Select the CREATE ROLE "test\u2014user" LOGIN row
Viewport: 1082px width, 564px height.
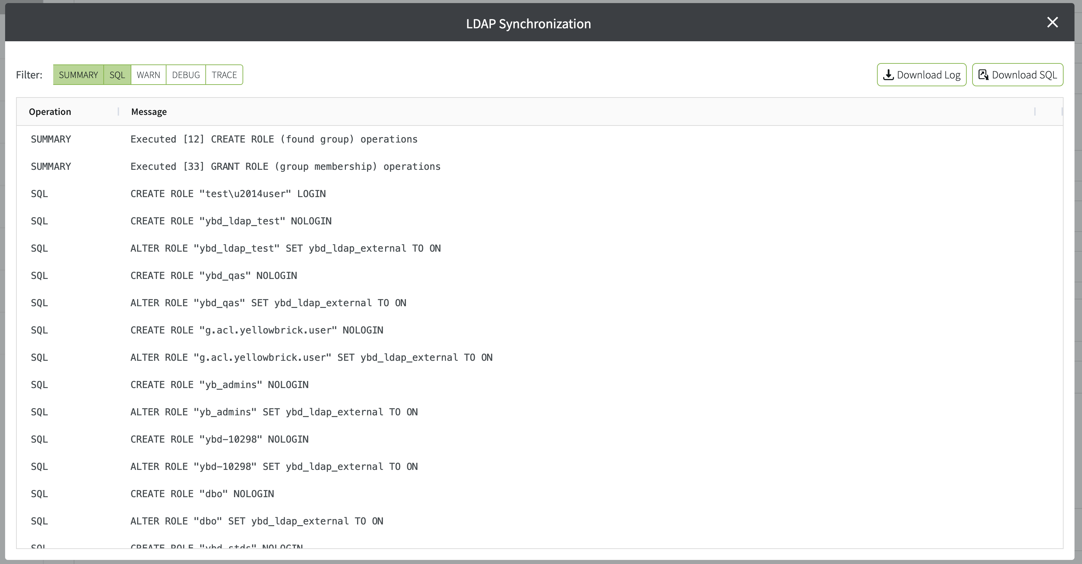coord(228,194)
